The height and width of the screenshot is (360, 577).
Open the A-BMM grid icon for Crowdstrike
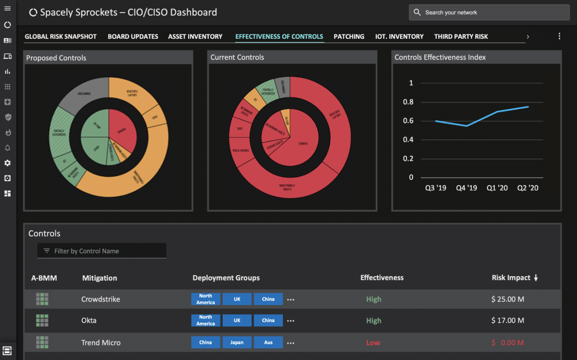[42, 299]
